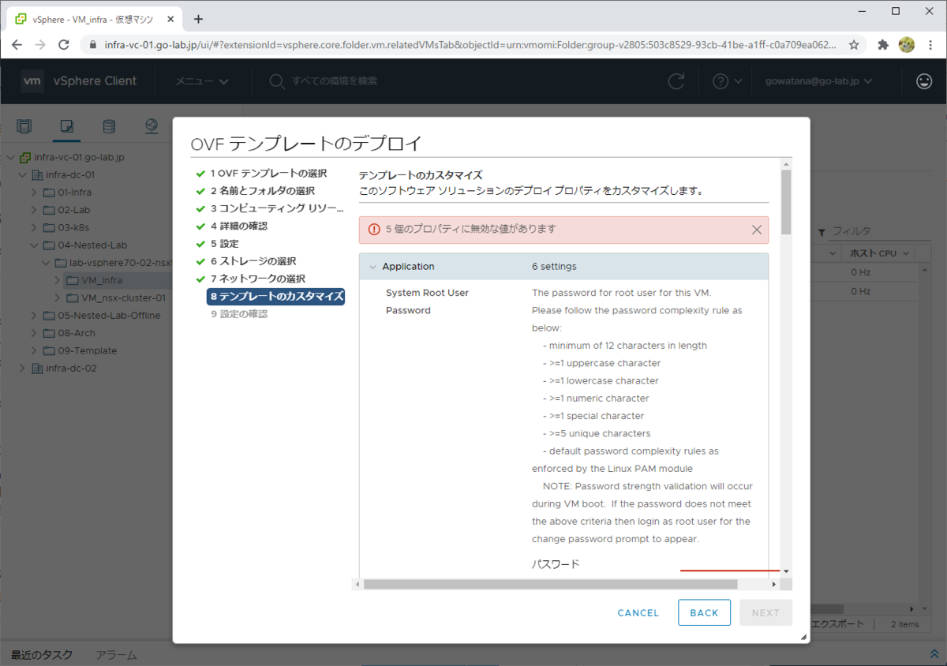Expand the 03-k8s folder
947x666 pixels.
click(33, 227)
